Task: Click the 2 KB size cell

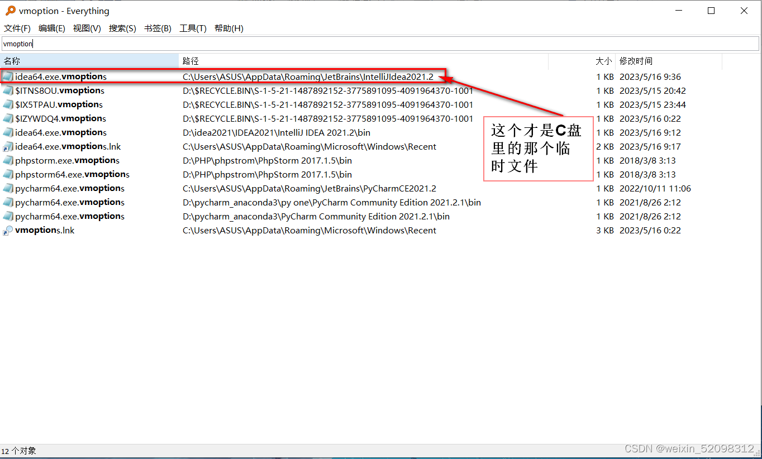Action: [x=605, y=146]
